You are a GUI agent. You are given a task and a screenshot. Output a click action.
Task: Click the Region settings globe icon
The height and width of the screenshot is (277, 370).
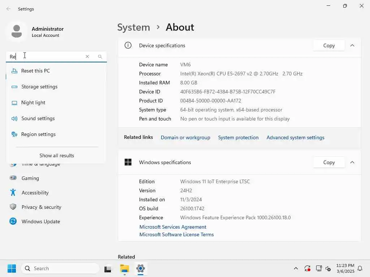click(14, 134)
